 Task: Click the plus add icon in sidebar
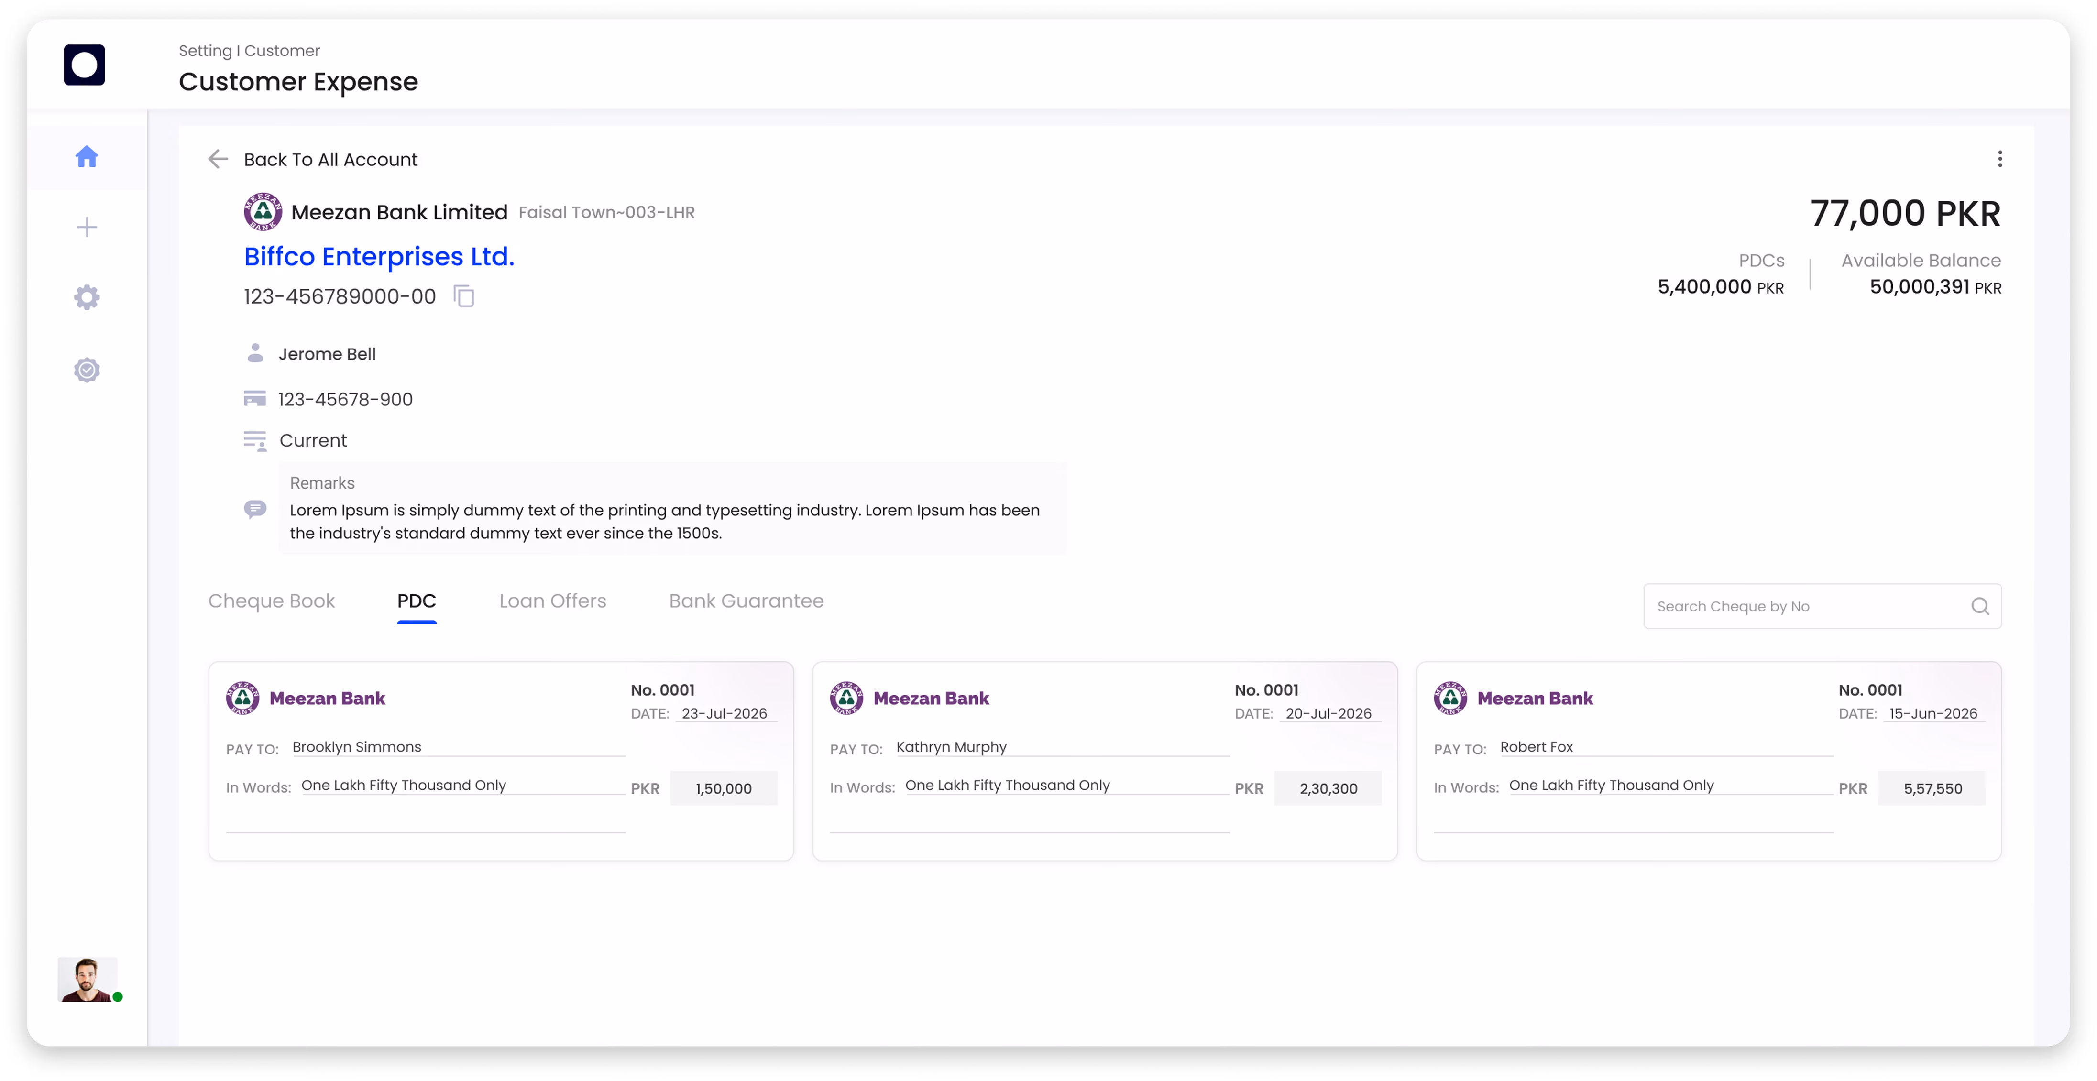pos(86,227)
